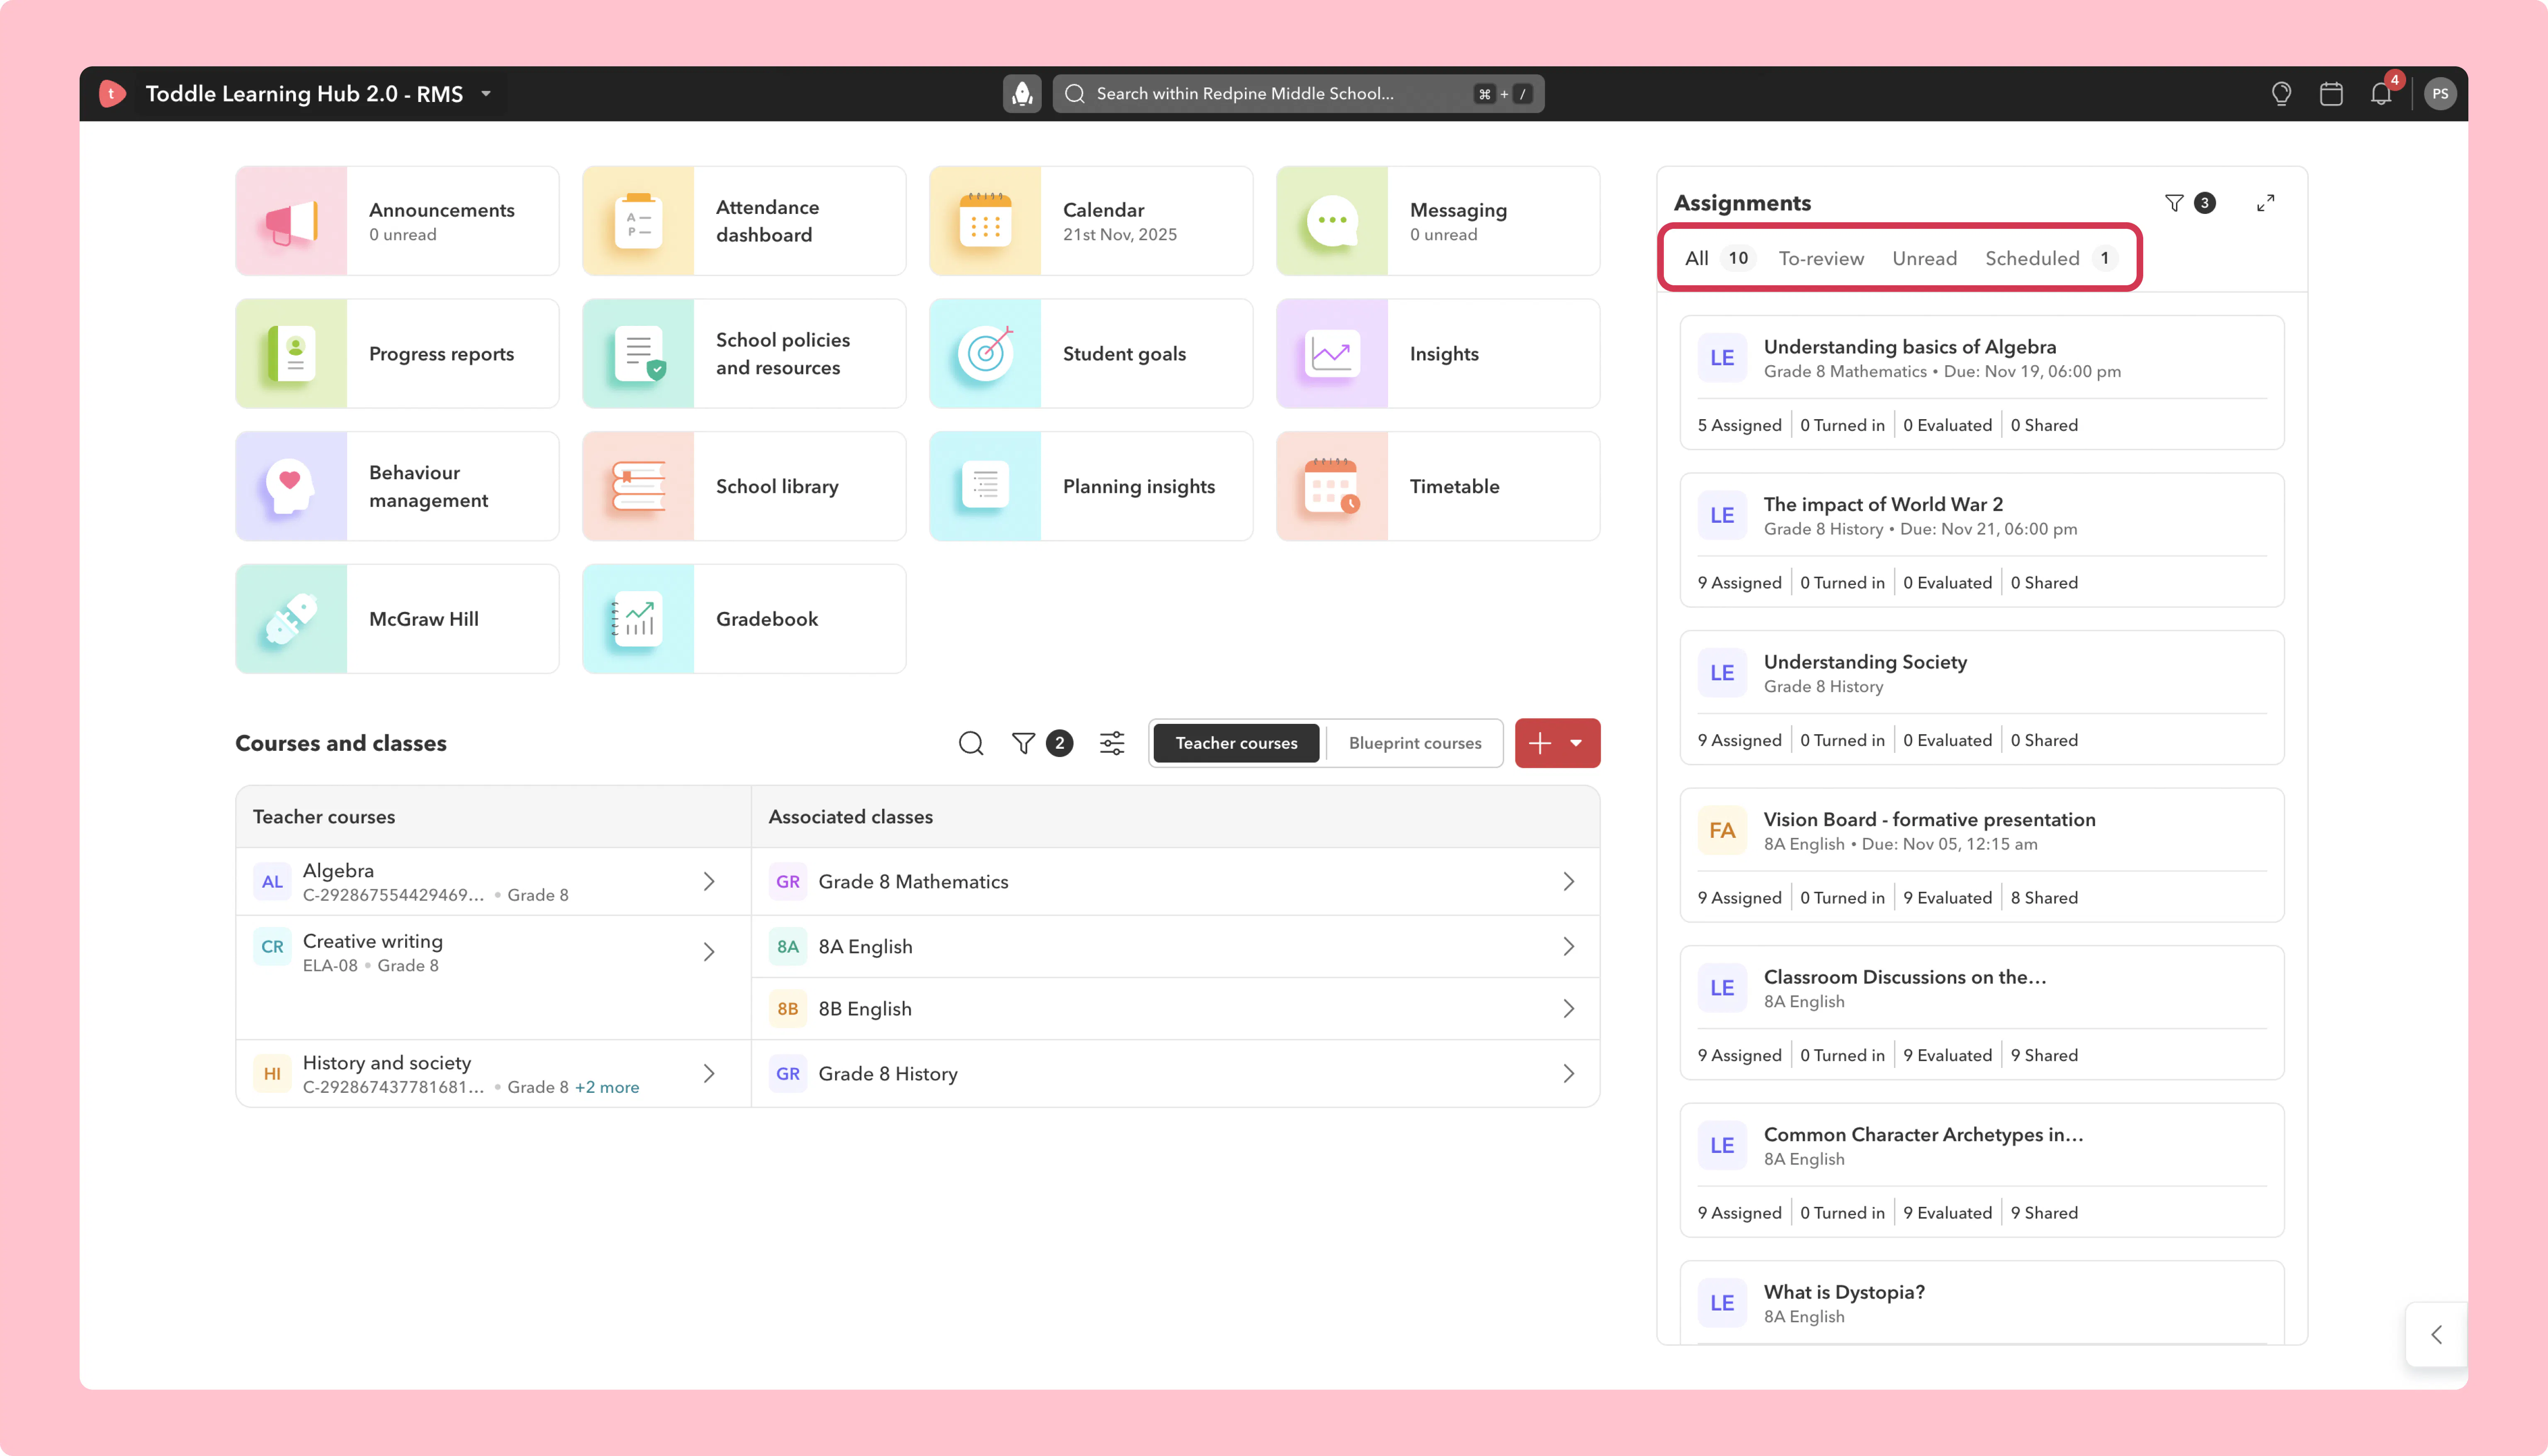Image resolution: width=2548 pixels, height=1456 pixels.
Task: Click the search within Redpine Middle School field
Action: (x=1298, y=94)
